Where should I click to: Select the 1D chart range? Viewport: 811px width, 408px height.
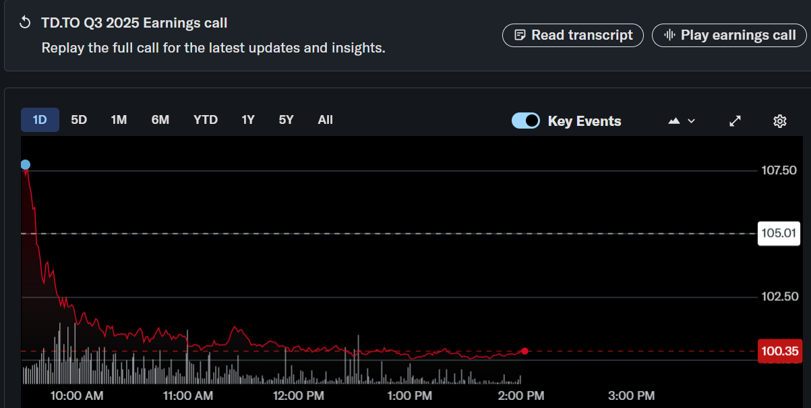40,120
